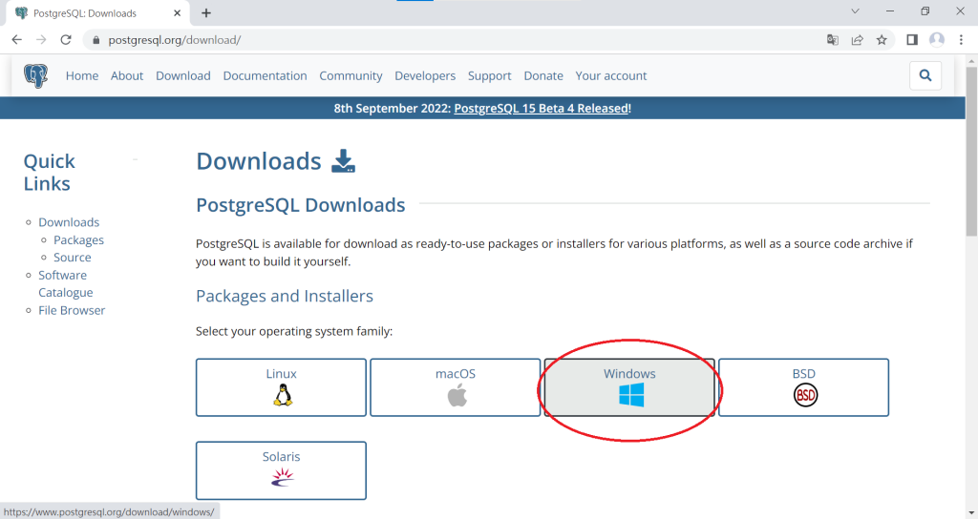Select the Linux text label

coord(282,374)
